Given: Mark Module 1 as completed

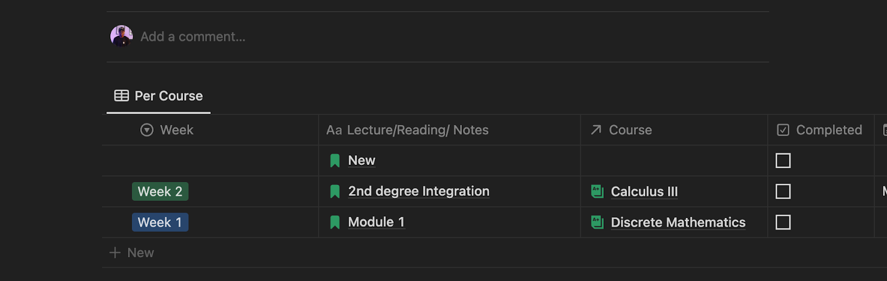Looking at the screenshot, I should pos(783,222).
